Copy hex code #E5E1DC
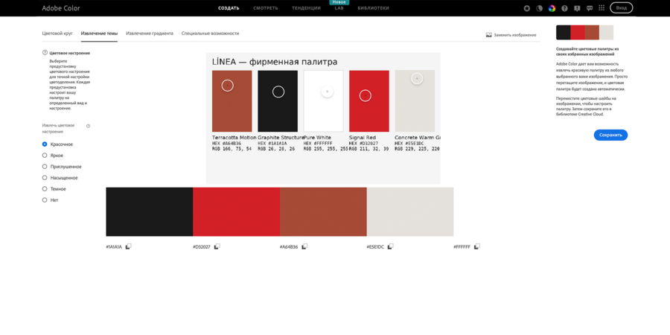670x335 pixels. [391, 246]
